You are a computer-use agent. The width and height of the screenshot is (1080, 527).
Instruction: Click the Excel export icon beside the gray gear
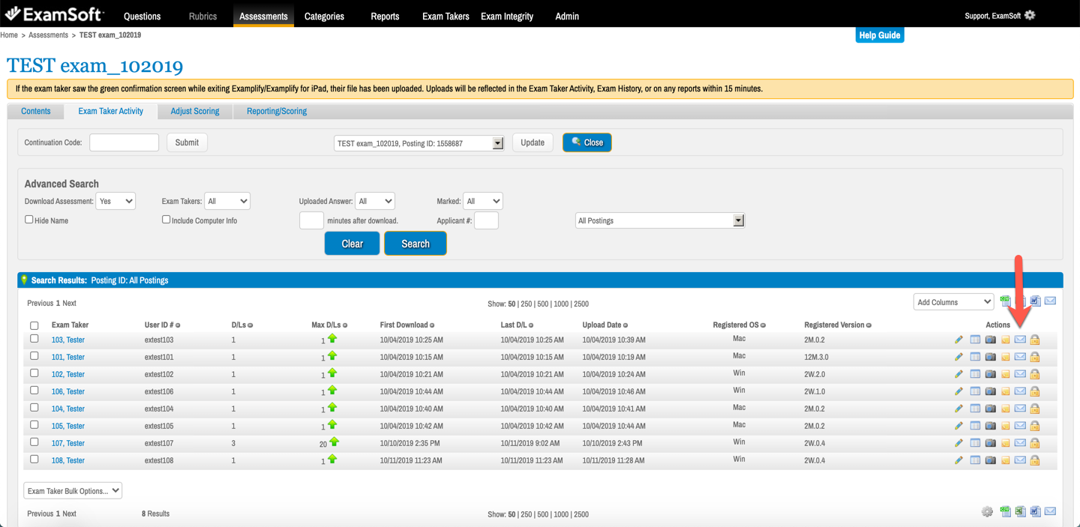click(1020, 512)
